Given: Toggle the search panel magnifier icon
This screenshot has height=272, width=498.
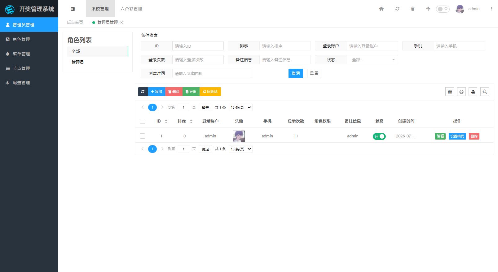Looking at the screenshot, I should 485,92.
